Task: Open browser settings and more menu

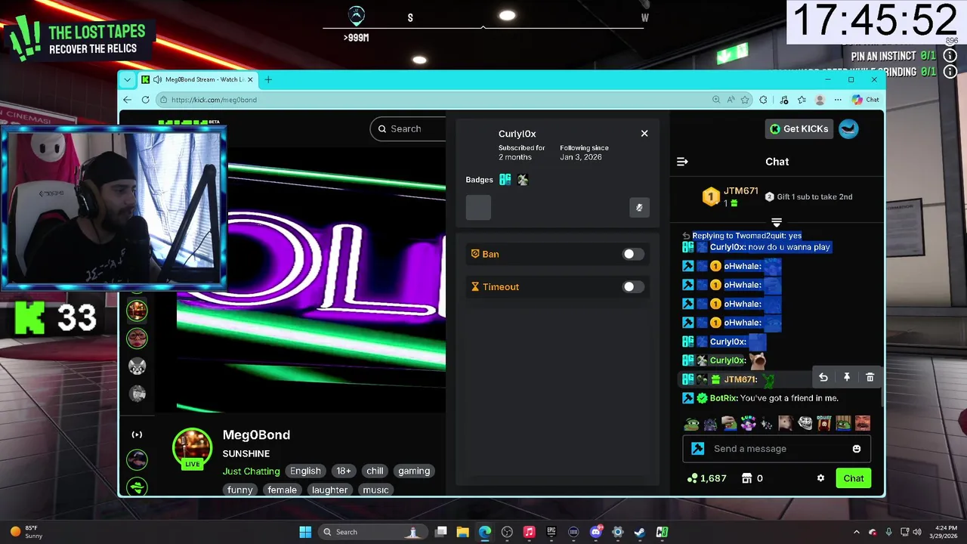Action: point(838,100)
